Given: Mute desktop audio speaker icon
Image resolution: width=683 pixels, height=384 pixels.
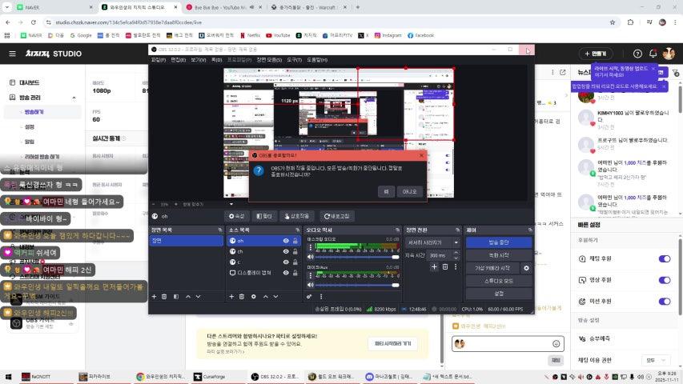Looking at the screenshot, I should pos(311,255).
